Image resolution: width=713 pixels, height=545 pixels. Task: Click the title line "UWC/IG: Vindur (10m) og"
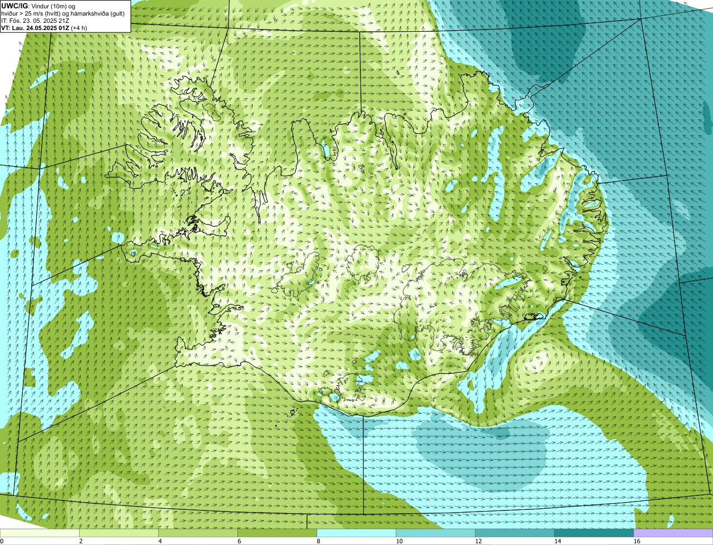[x=38, y=6]
